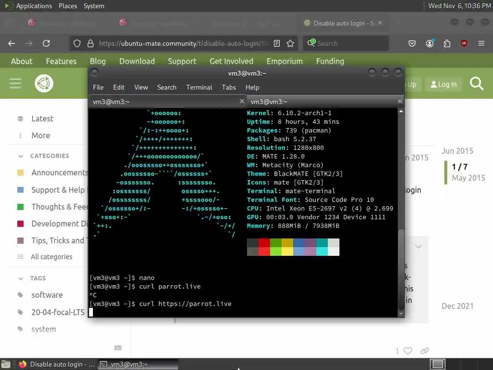The image size is (493, 370).
Task: Open the Support & Help category
Action: tap(58, 190)
